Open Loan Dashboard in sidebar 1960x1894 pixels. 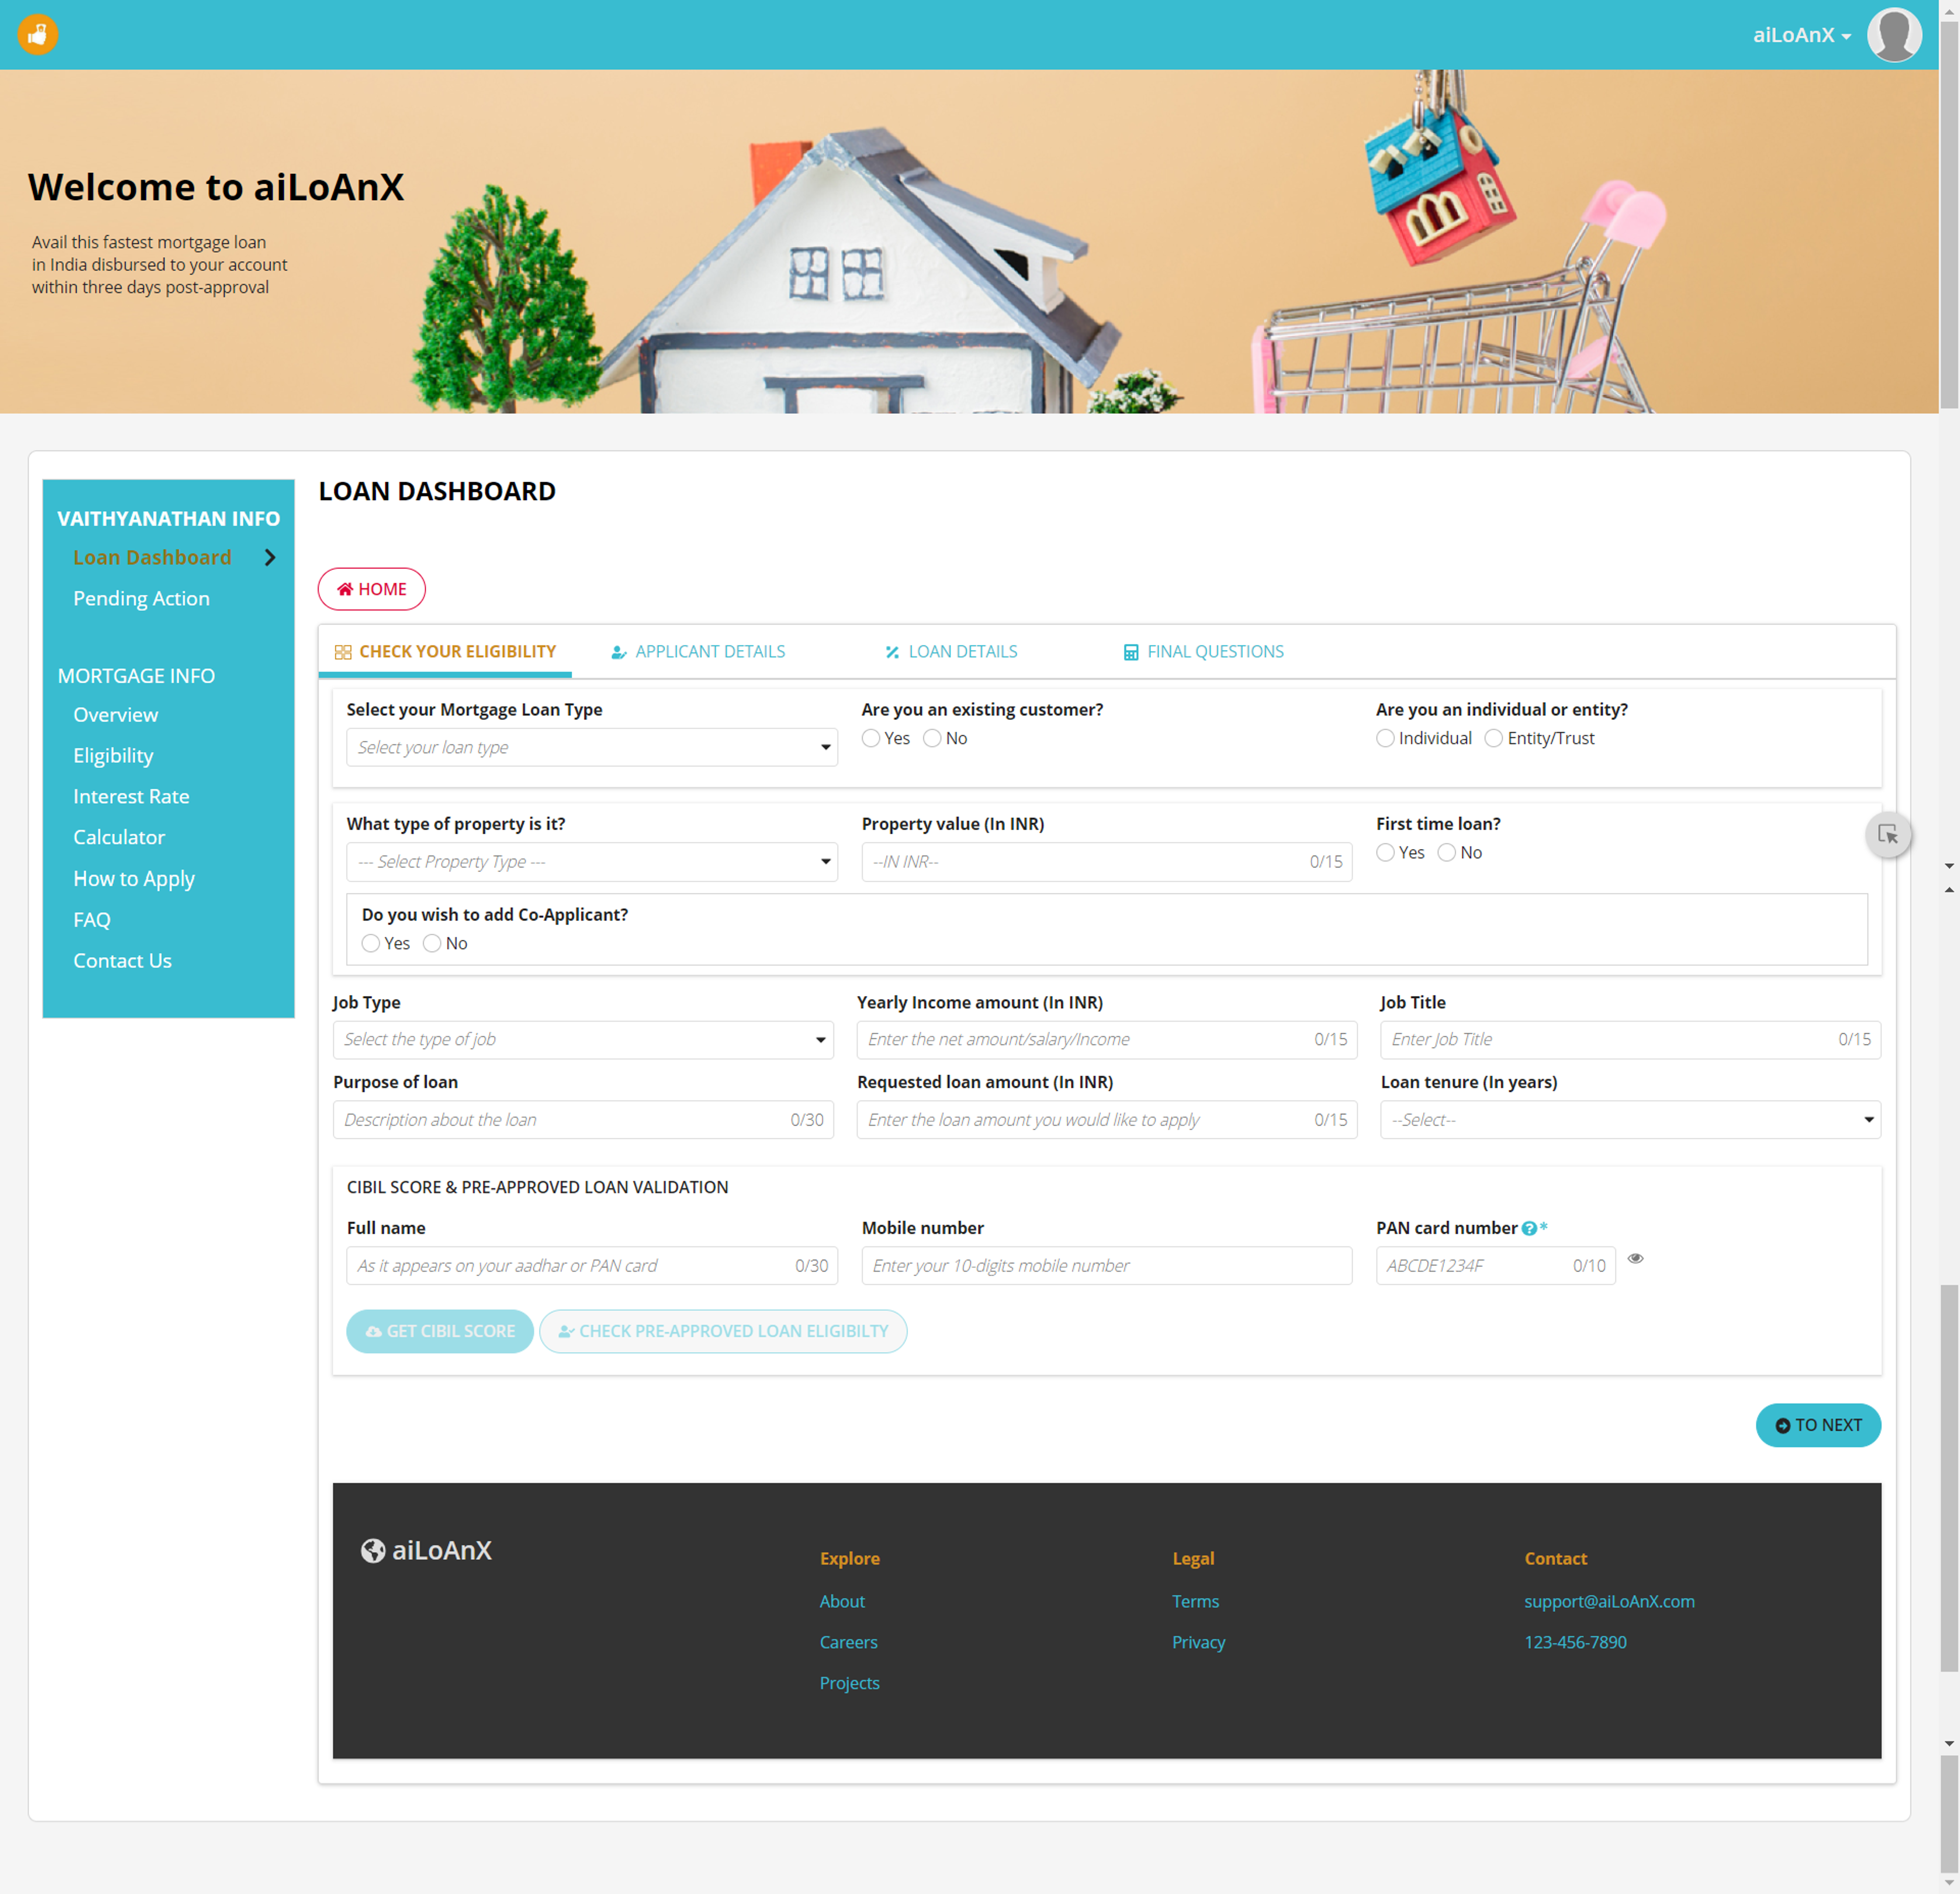pos(152,558)
